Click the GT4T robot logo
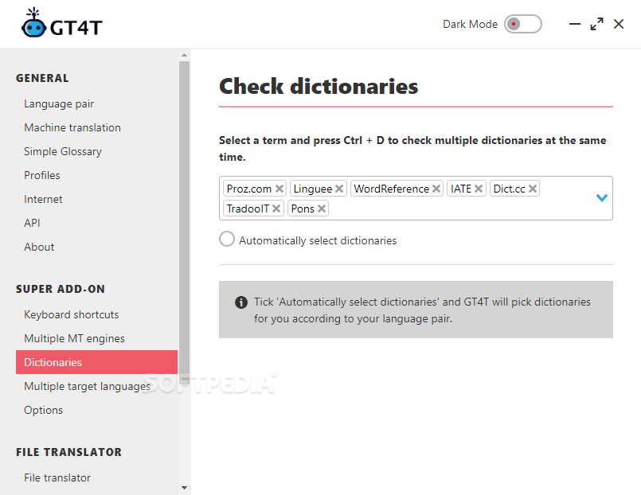The width and height of the screenshot is (641, 495). coord(33,24)
